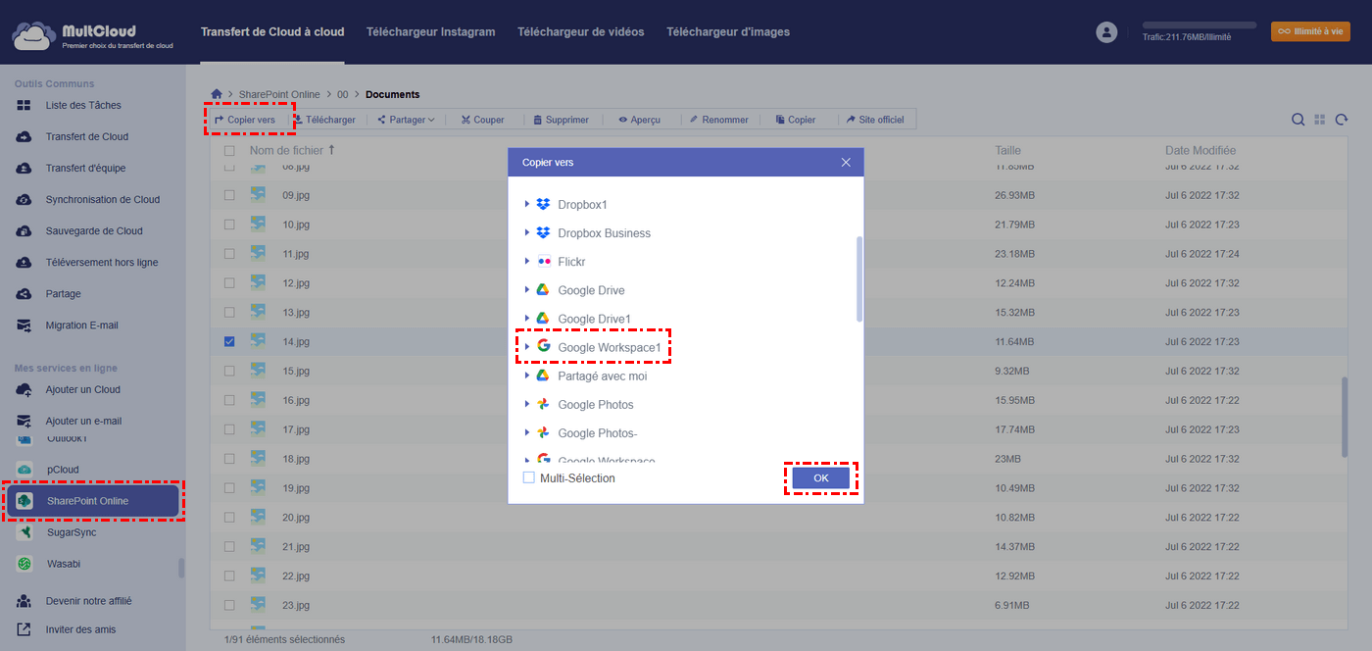Click the file list vertical scrollbar
This screenshot has height=651, width=1372.
1345,417
